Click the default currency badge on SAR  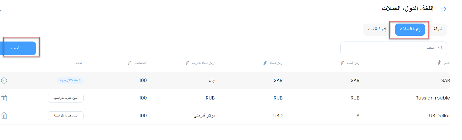click(x=70, y=80)
